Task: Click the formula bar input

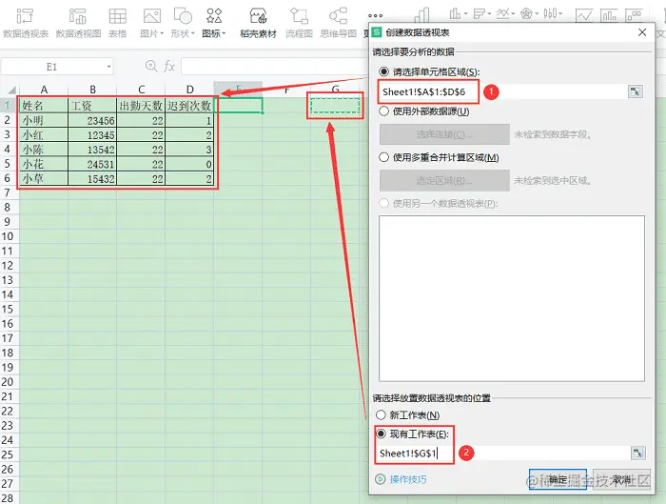Action: click(x=274, y=67)
